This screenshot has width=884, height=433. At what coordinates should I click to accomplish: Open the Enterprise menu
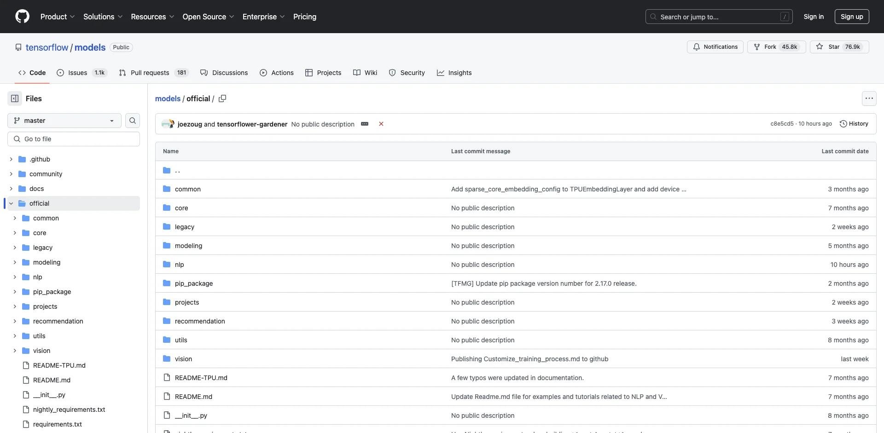tap(263, 17)
